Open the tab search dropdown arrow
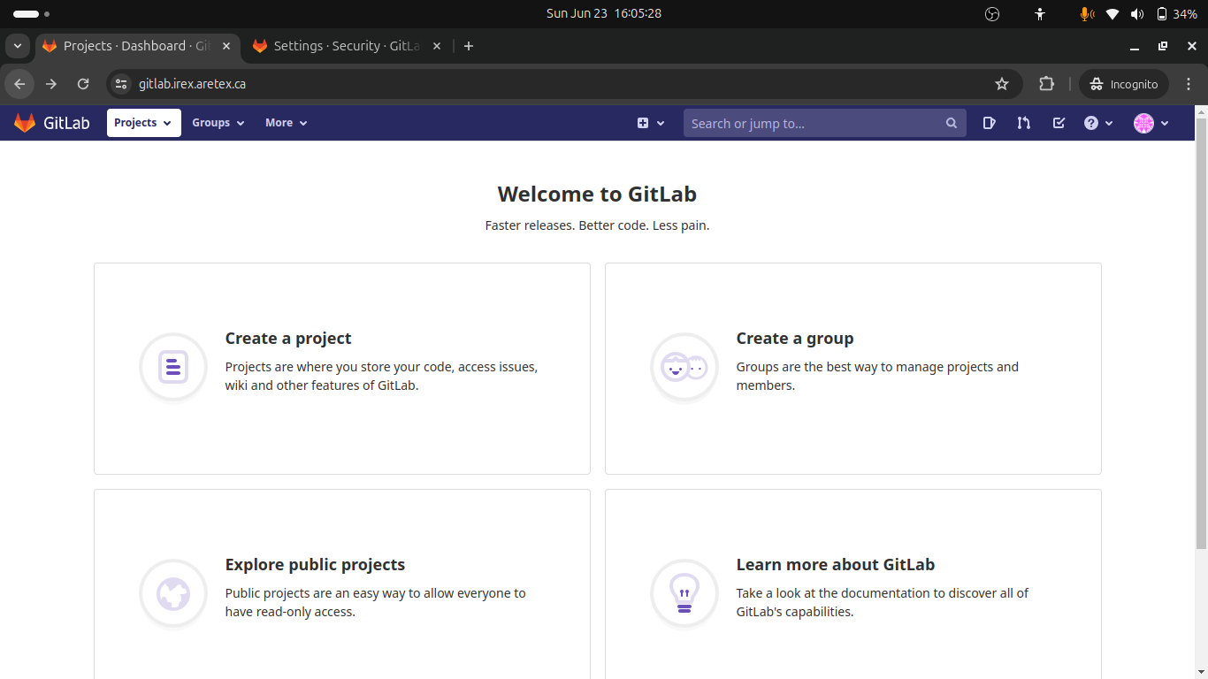This screenshot has width=1208, height=679. click(x=17, y=46)
